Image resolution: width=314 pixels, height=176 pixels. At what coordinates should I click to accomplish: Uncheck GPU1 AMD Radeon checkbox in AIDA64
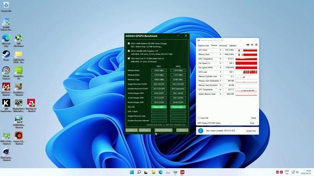click(129, 44)
